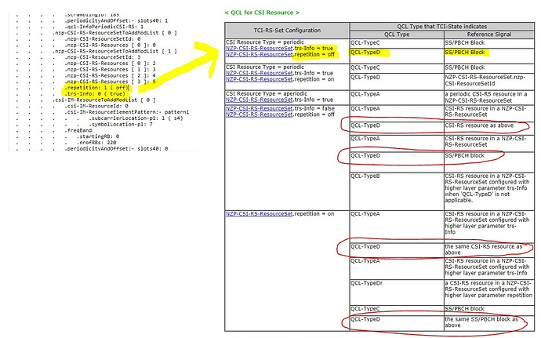Select the green heading '< QCL for CSI Resource >'
Screen dimensions: 541x338
click(x=262, y=13)
